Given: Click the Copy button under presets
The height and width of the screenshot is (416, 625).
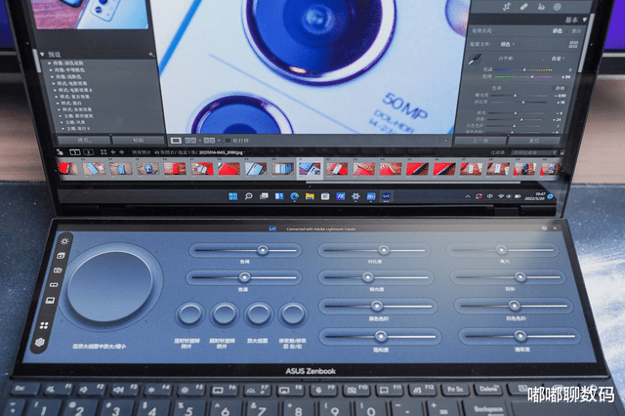Looking at the screenshot, I should [84, 141].
